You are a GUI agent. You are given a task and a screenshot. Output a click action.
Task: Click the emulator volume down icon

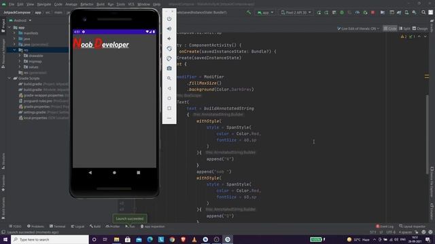click(169, 39)
